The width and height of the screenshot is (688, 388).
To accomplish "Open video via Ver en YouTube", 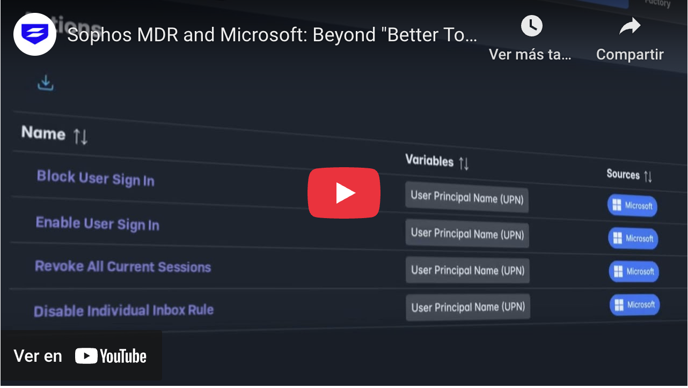I will point(80,356).
